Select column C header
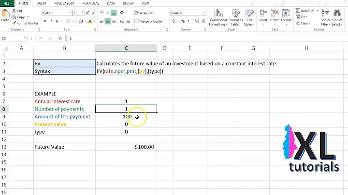This screenshot has width=348, height=195. click(x=126, y=48)
